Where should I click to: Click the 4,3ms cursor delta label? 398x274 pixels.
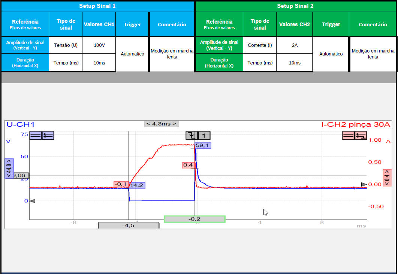click(162, 124)
